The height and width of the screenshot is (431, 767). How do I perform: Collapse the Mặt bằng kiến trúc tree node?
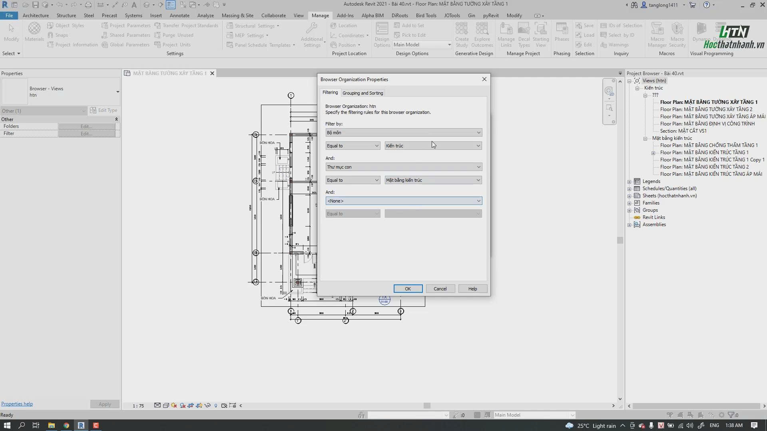(645, 139)
